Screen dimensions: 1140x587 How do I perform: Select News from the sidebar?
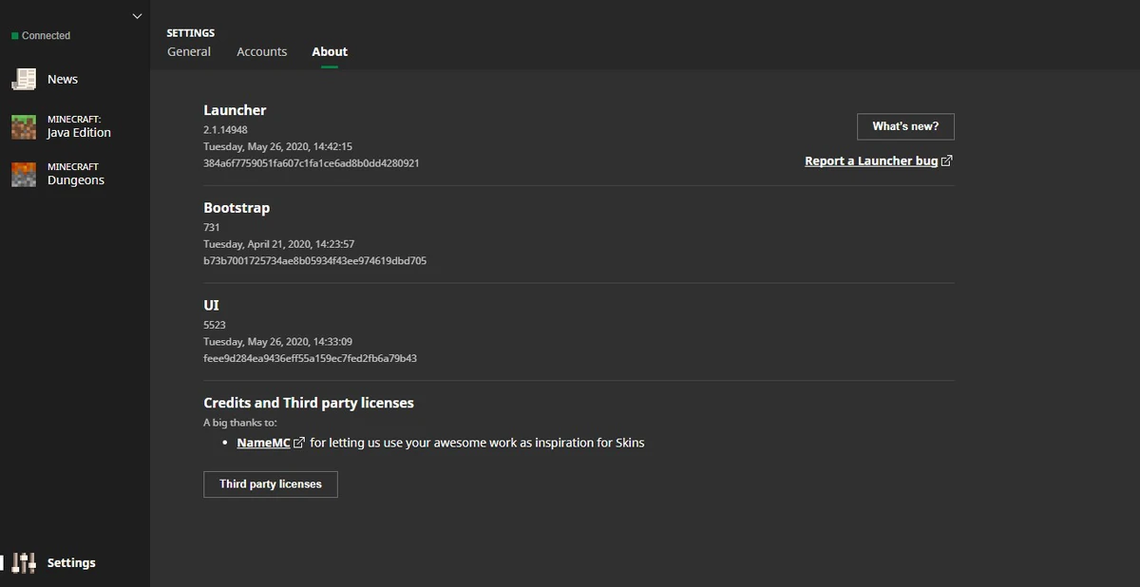[x=62, y=79]
